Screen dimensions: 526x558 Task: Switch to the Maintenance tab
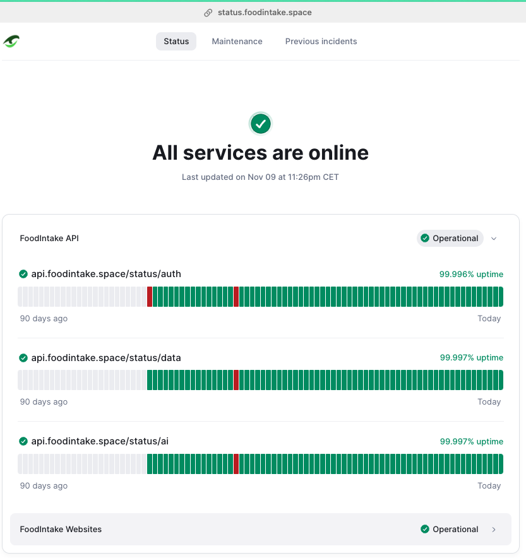pos(237,42)
